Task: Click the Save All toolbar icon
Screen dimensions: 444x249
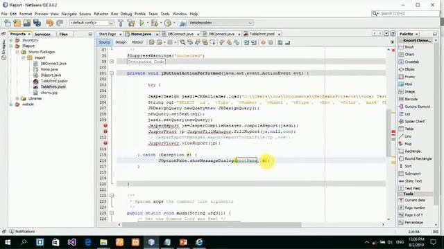Action: tap(37, 23)
